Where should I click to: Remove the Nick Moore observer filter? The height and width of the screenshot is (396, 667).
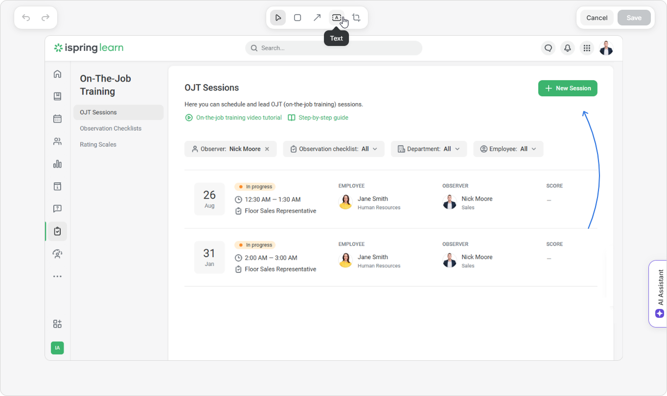click(267, 149)
